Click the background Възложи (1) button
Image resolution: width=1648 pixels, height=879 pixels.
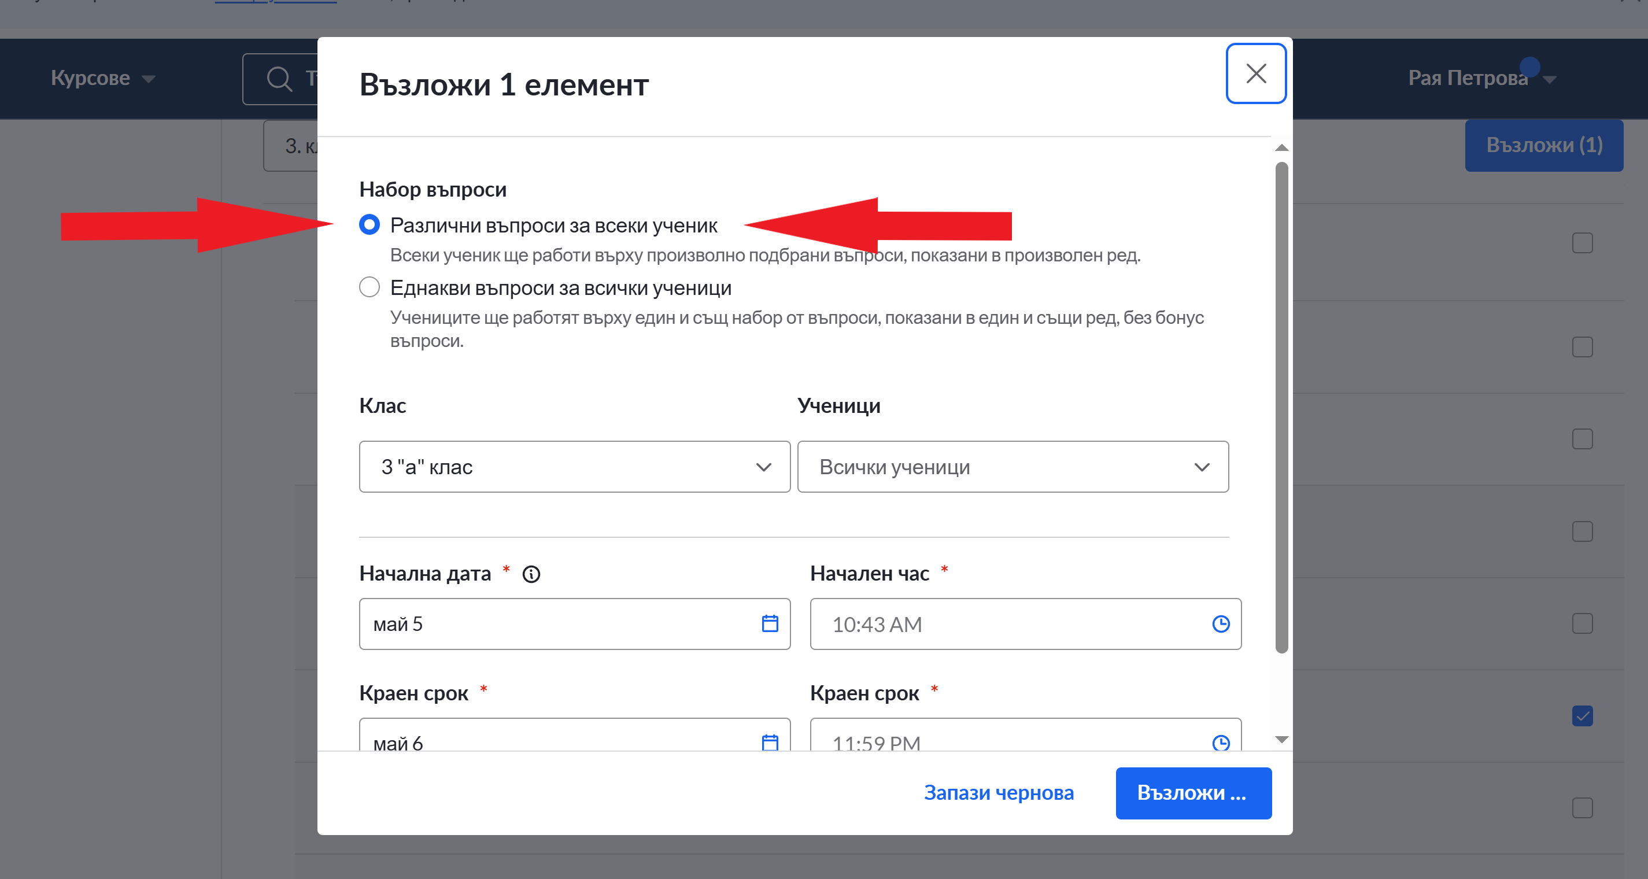1544,145
